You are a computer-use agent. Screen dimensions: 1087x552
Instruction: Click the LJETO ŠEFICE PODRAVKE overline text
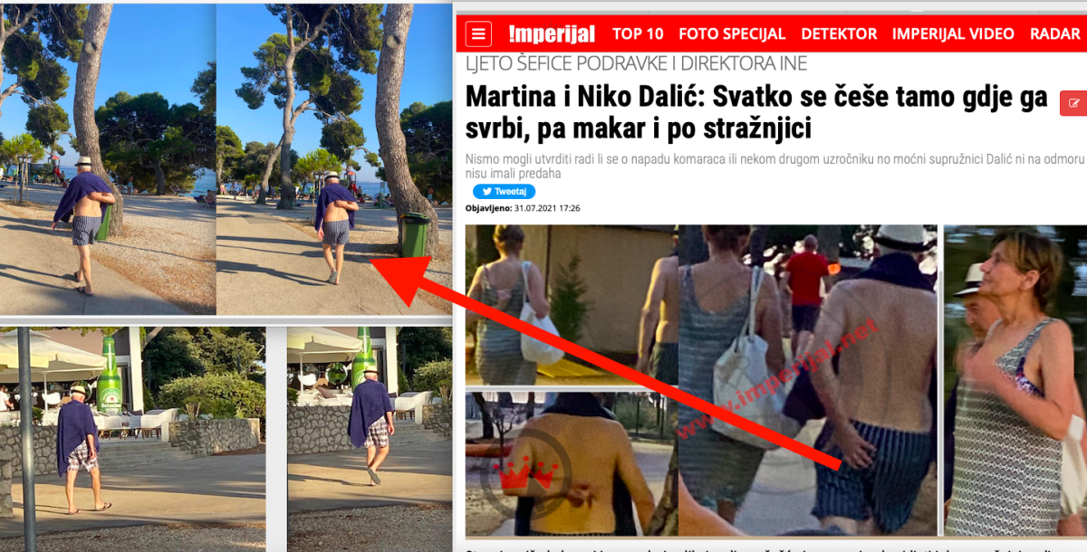[x=636, y=63]
